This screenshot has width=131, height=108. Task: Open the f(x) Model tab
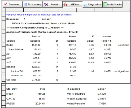point(52,4)
